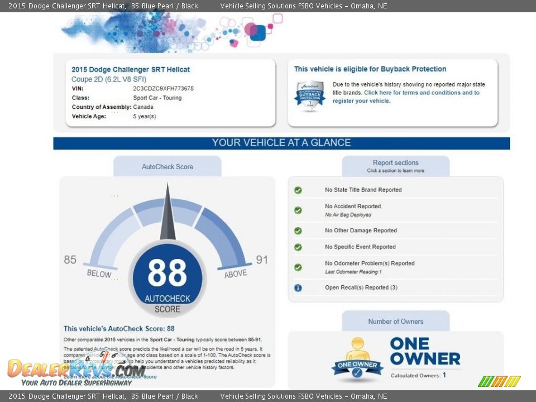Click the score gauge needle
The height and width of the screenshot is (402, 536).
point(167,212)
